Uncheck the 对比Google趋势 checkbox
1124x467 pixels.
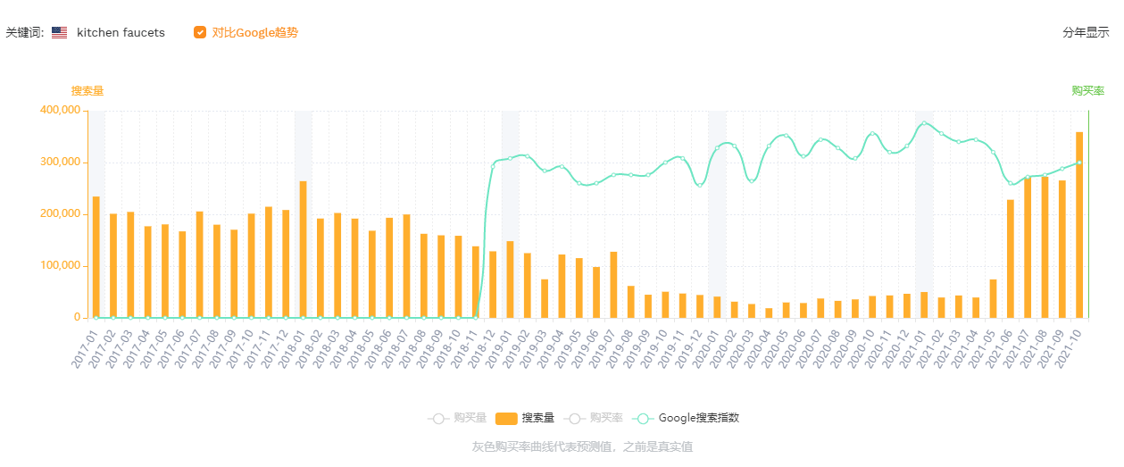pyautogui.click(x=200, y=33)
